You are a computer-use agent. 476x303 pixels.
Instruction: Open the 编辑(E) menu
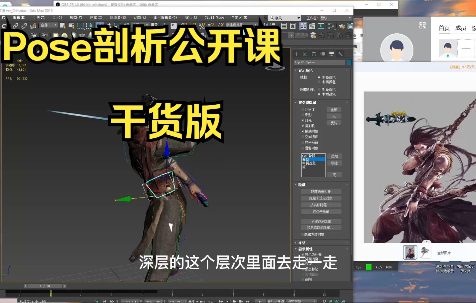[19, 17]
